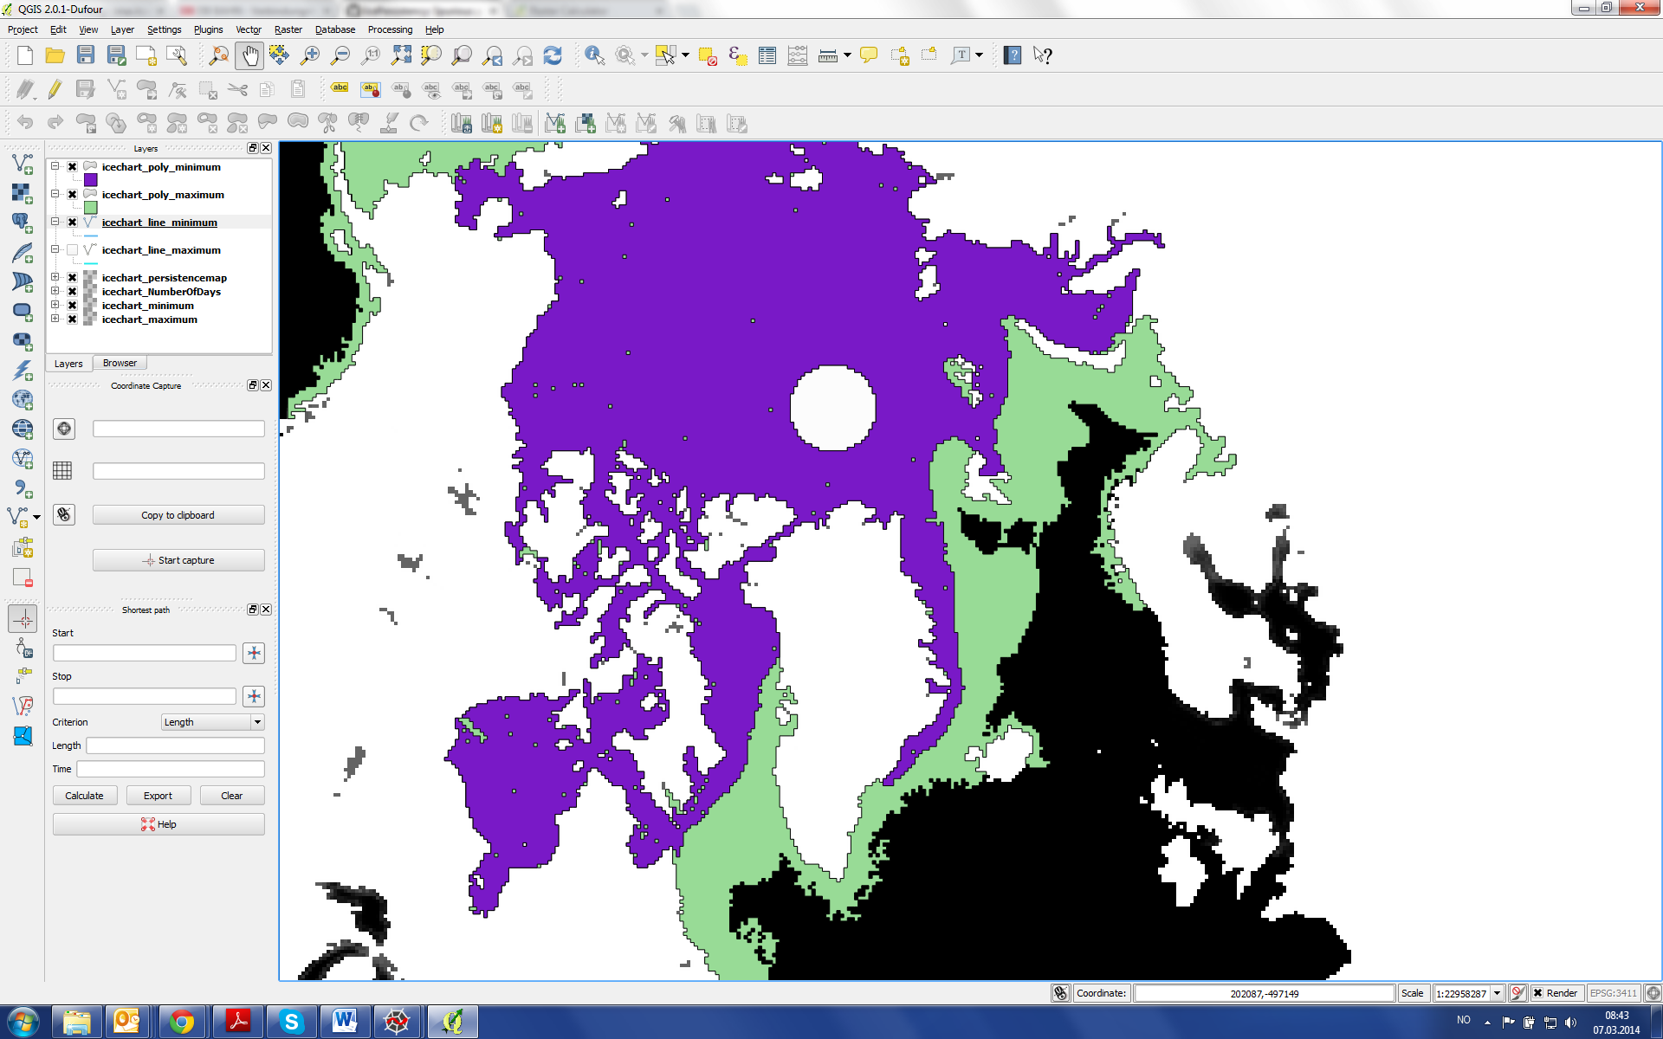Collapse the icechart_line_minimum layer legend
The height and width of the screenshot is (1039, 1663).
point(55,222)
